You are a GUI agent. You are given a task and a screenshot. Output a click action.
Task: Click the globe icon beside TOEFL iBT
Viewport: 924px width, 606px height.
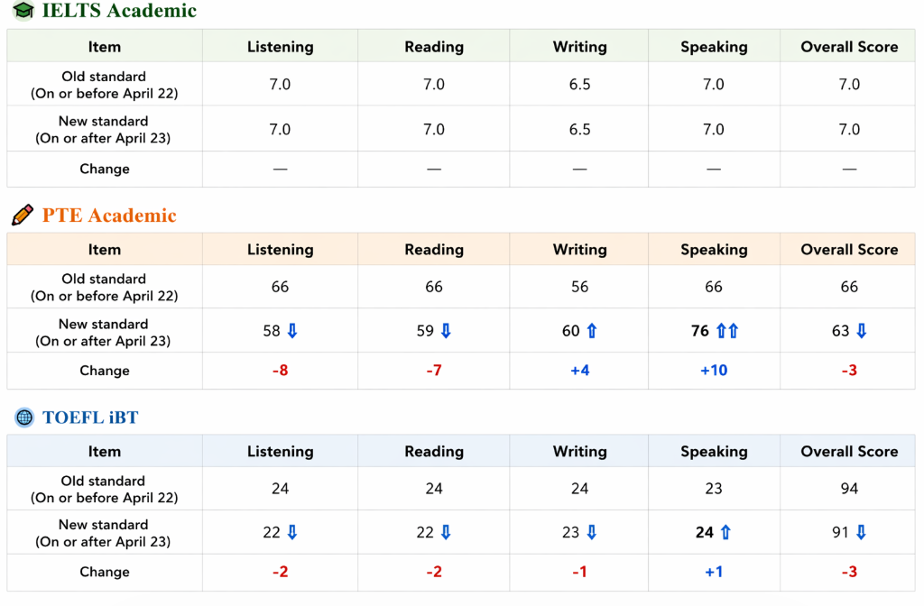click(23, 418)
